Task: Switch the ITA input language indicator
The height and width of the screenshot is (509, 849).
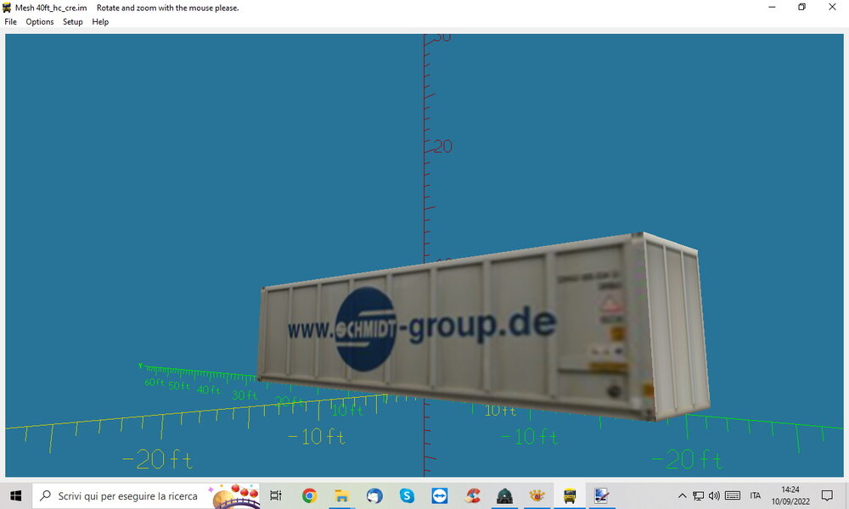Action: pyautogui.click(x=756, y=495)
